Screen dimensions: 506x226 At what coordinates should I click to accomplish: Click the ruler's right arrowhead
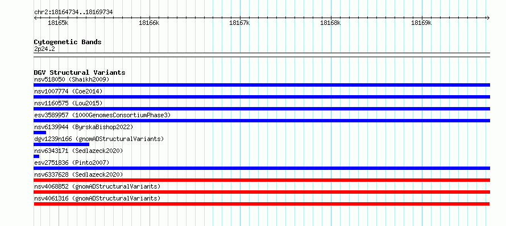(x=488, y=18)
